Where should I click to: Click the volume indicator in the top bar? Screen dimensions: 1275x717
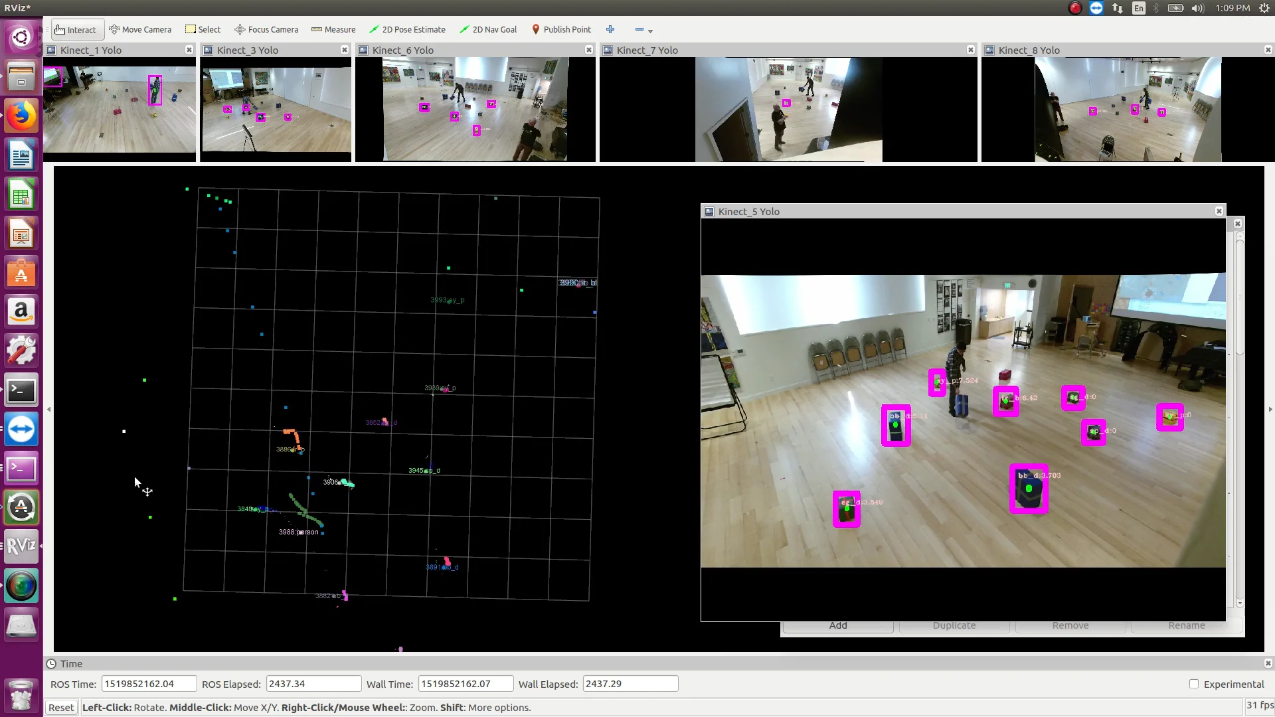(x=1197, y=8)
